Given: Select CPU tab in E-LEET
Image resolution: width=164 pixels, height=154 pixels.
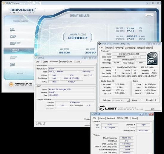Looking at the screenshot, I should coord(101,48).
